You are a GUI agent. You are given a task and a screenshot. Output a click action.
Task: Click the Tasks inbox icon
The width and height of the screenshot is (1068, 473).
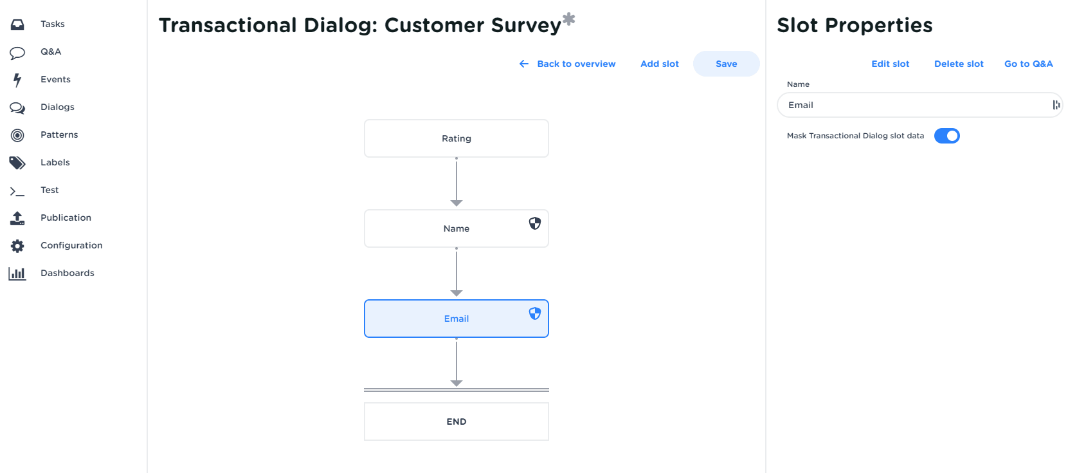click(x=17, y=24)
